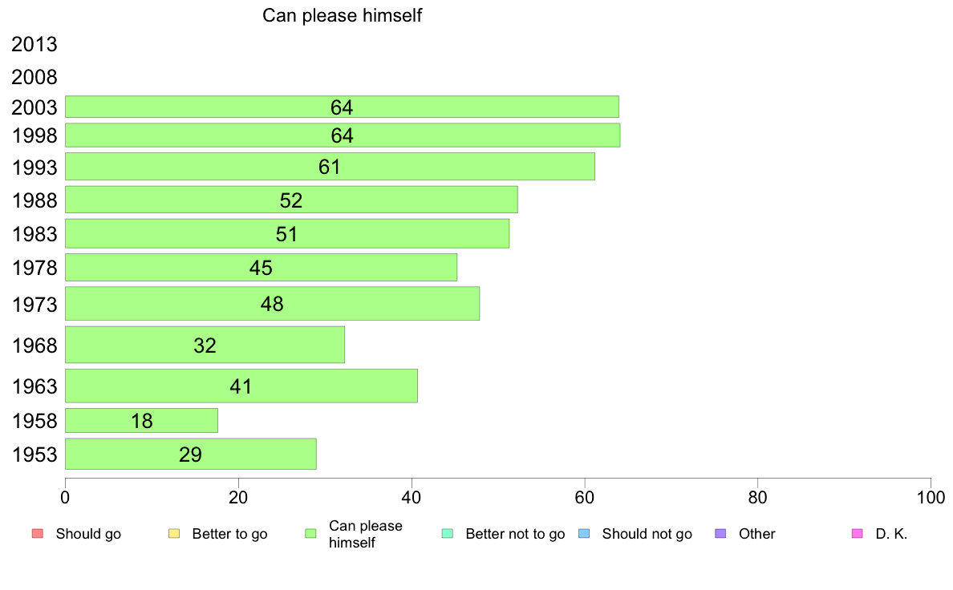The height and width of the screenshot is (590, 953).
Task: Click the 1953 bar labeled 29
Action: 190,454
